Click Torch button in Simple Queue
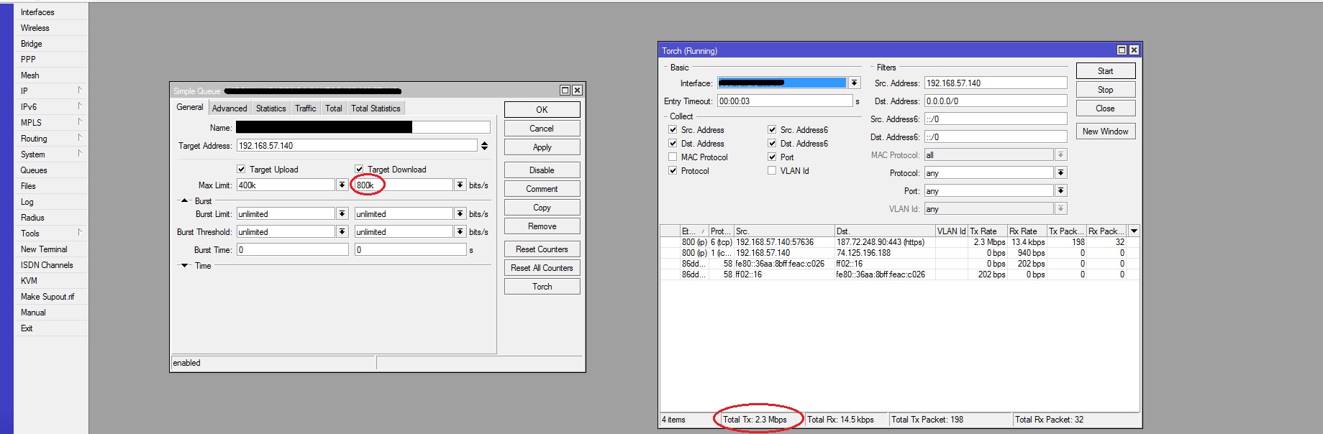The height and width of the screenshot is (434, 1323). point(542,287)
